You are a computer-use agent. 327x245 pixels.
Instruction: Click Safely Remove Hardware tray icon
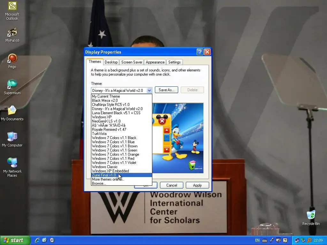coord(303,240)
